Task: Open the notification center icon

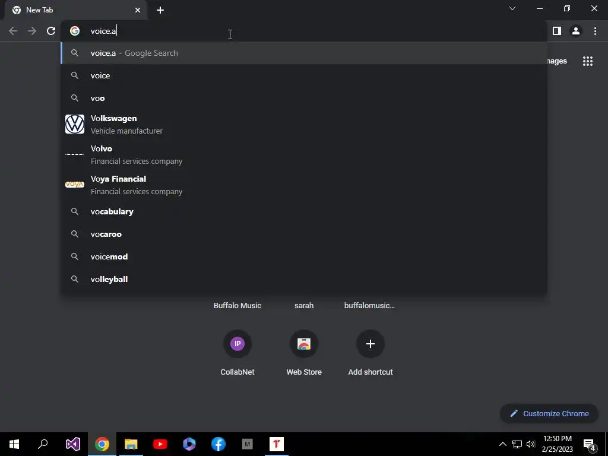Action: click(x=590, y=444)
